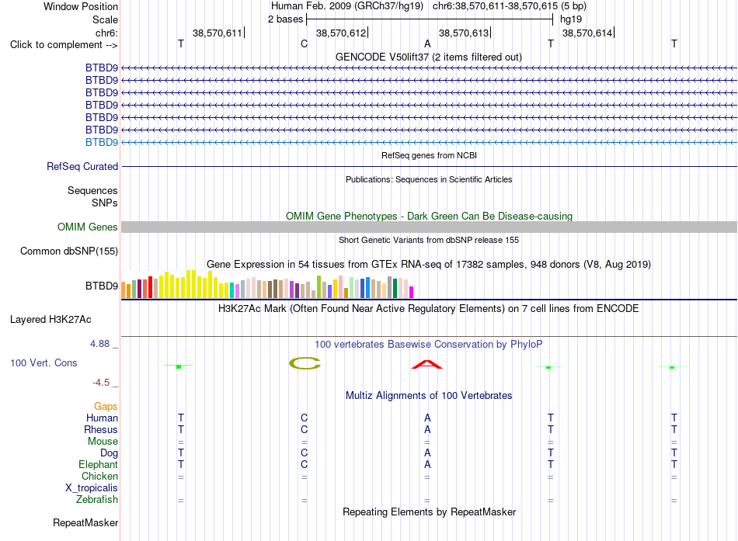738x541 pixels.
Task: Click the 'Click to complement -->' label
Action: [x=64, y=45]
